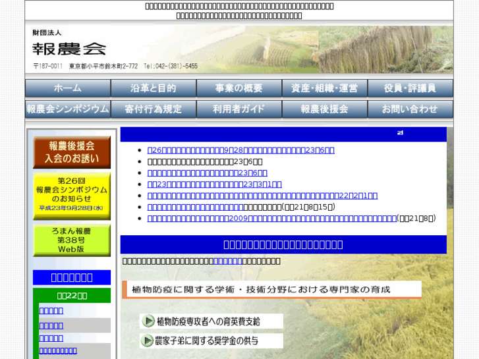Click address text 東京都小平市鈴木町2-772
Viewport: 479px width, 359px height.
pyautogui.click(x=103, y=66)
